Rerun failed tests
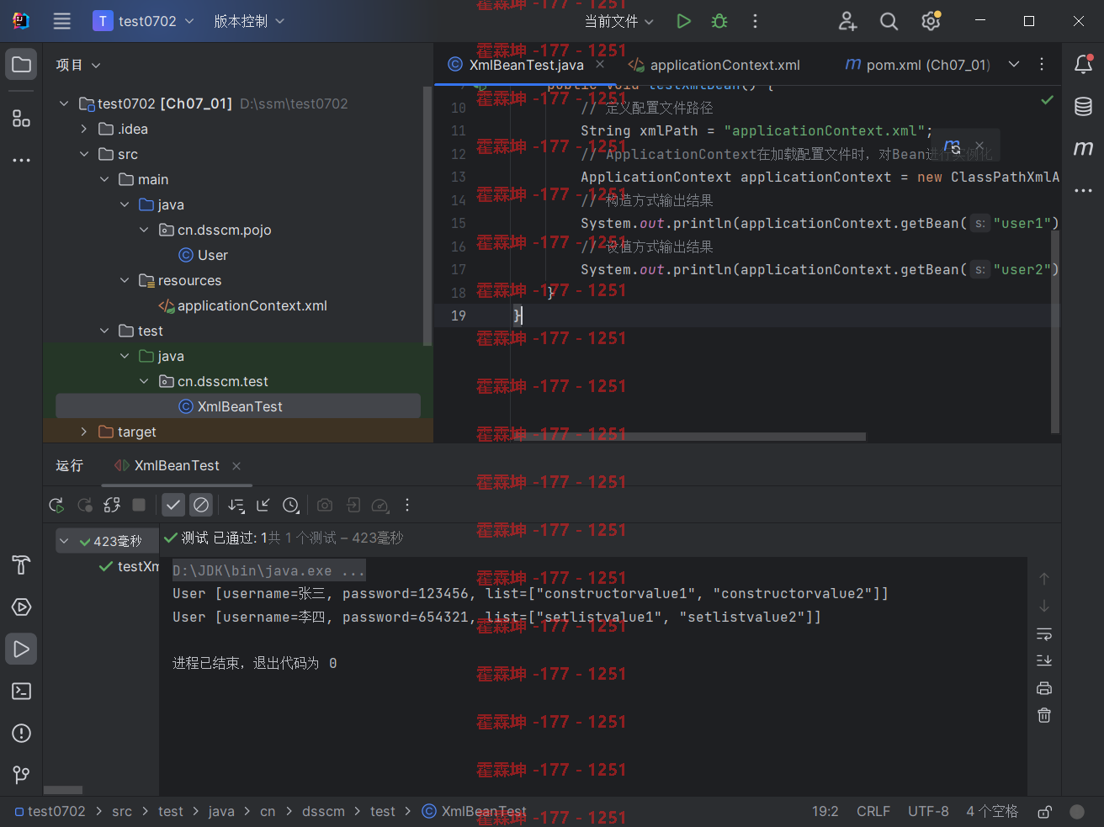1104x827 pixels. pos(85,505)
